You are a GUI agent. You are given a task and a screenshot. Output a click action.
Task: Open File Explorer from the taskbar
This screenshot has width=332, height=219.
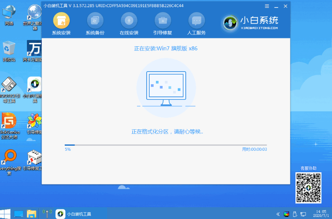click(x=32, y=214)
